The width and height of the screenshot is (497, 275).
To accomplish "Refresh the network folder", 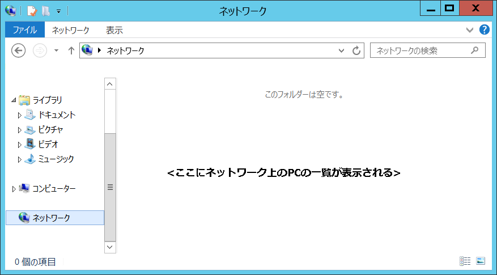I will point(356,50).
